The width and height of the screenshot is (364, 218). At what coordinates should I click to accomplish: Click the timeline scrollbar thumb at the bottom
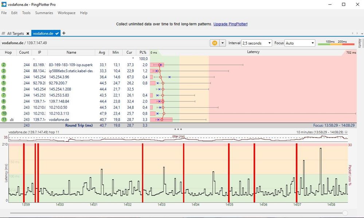[345, 213]
